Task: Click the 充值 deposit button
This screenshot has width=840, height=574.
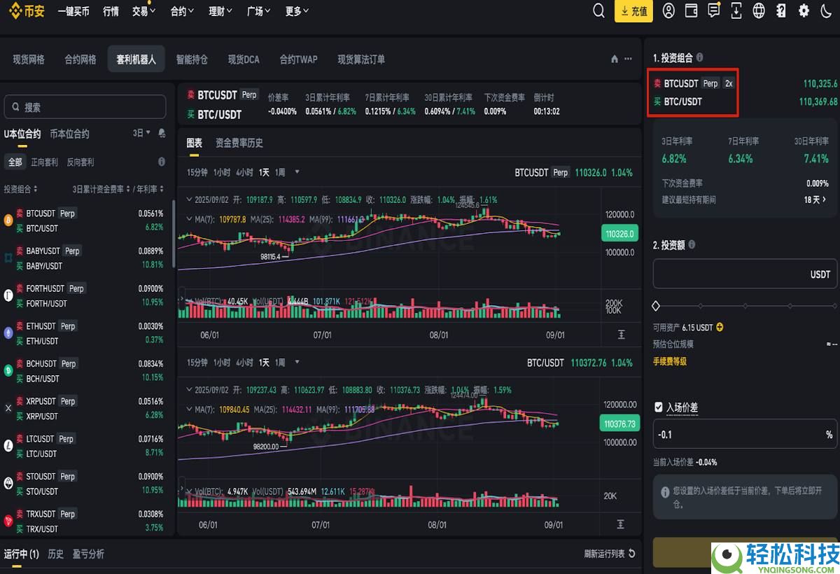Action: pos(633,11)
